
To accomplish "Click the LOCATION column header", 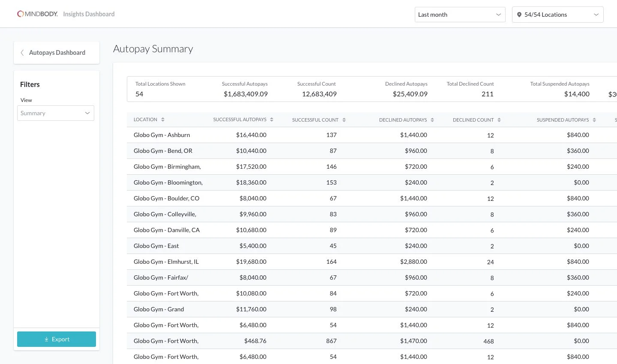I will pyautogui.click(x=145, y=119).
